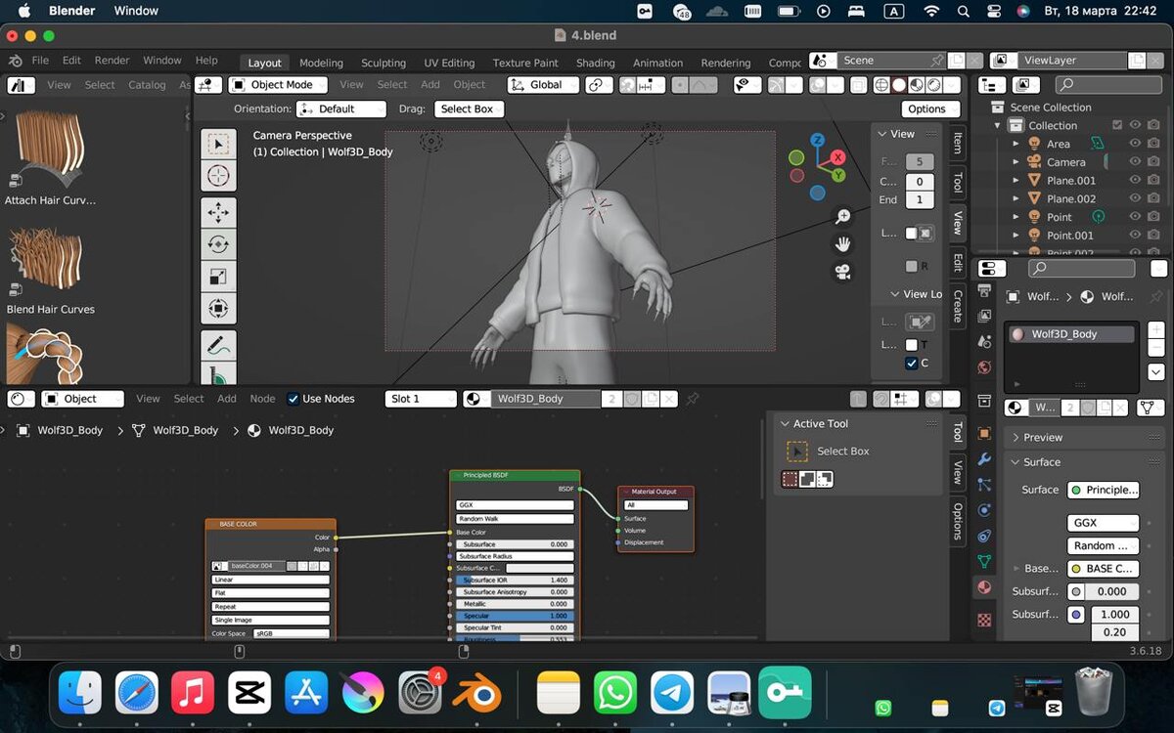
Task: Click the pan hand icon in viewport
Action: click(x=842, y=244)
